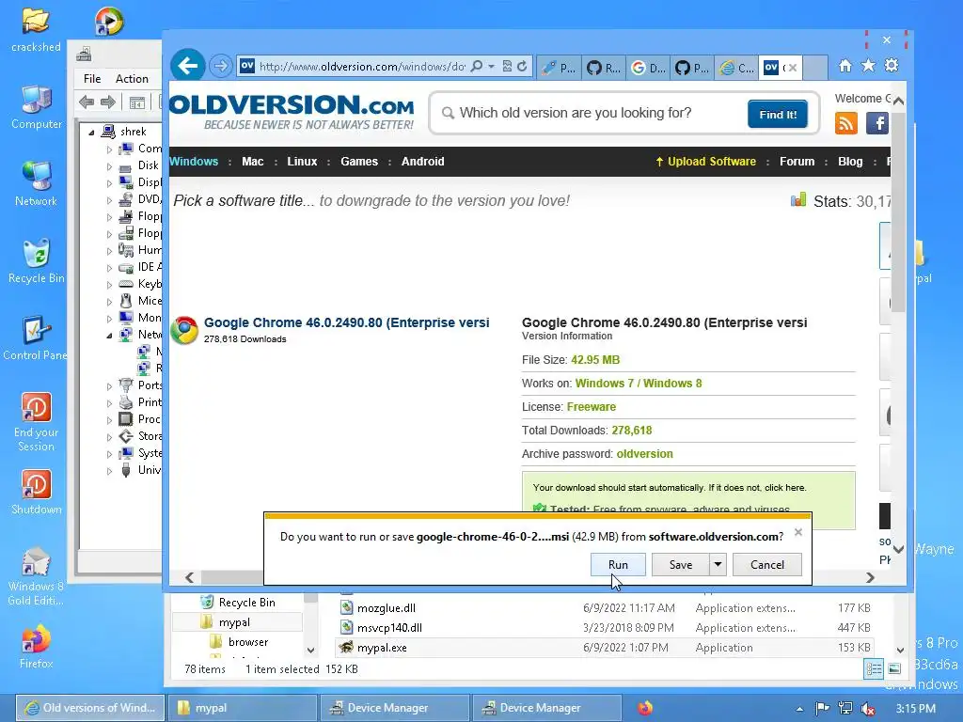963x722 pixels.
Task: Open the address bar dropdown arrow
Action: pyautogui.click(x=491, y=67)
